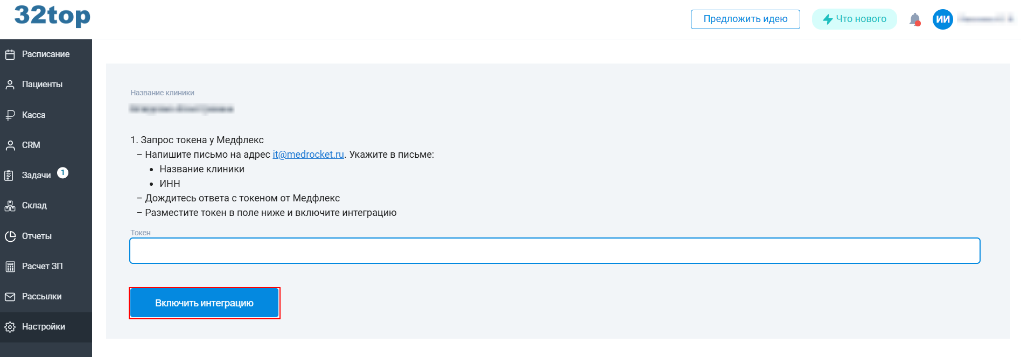Click the Расписание calendar icon
1021x357 pixels.
click(10, 54)
